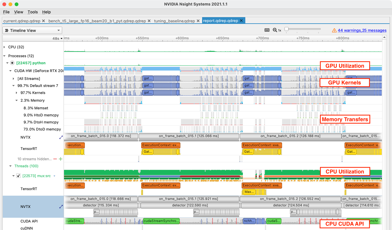Select detector [115.334 ms] range
Image resolution: width=392 pixels, height=230 pixels.
coord(101,205)
